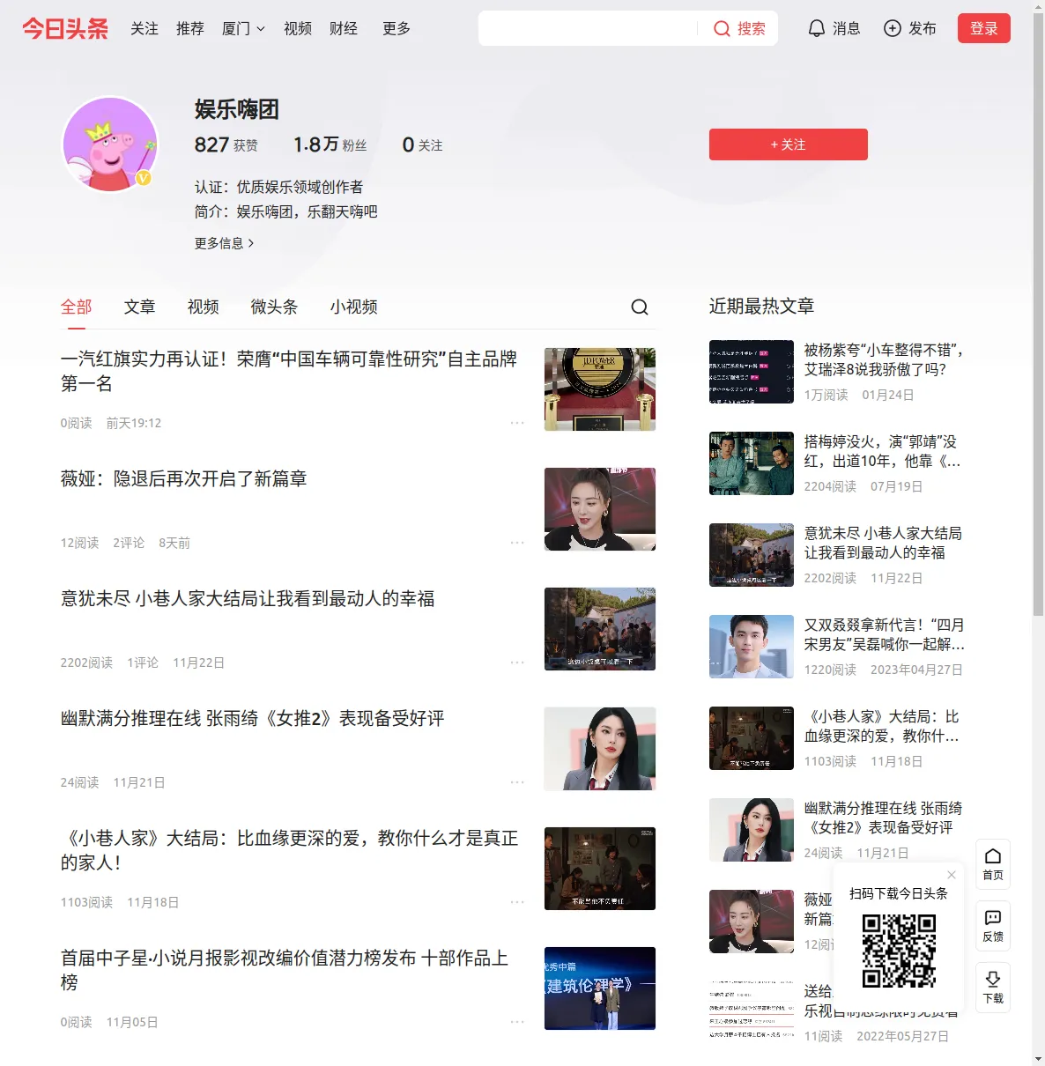Open more options for 一汽红旗 article
Screen dimensions: 1045x1066
[517, 423]
